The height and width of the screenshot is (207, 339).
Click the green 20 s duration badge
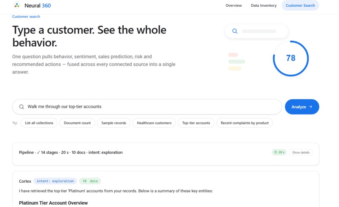click(279, 152)
